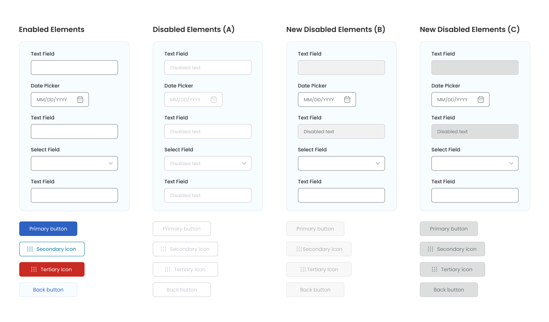
Task: Click the gray Back button in column C
Action: coord(449,290)
